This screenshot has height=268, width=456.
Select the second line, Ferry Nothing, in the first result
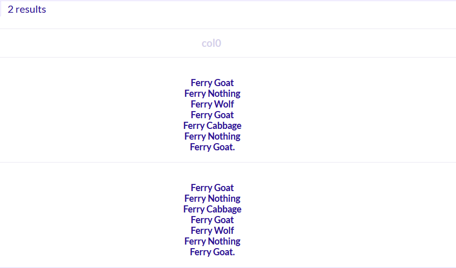[x=212, y=94]
